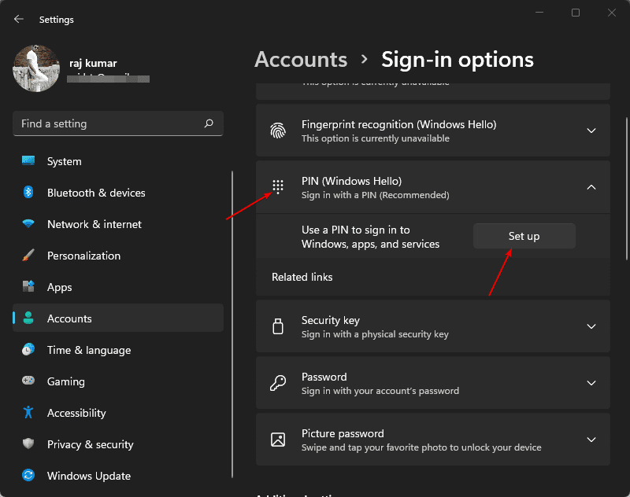630x497 pixels.
Task: Collapse the PIN (Windows Hello) section
Action: pos(591,186)
